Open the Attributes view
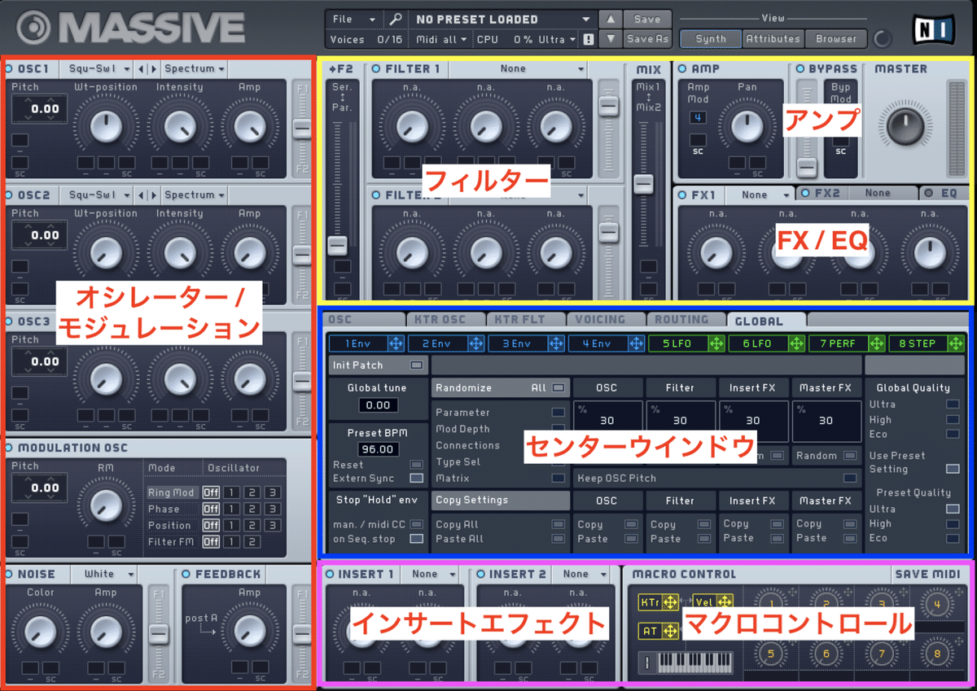977x691 pixels. pos(773,38)
